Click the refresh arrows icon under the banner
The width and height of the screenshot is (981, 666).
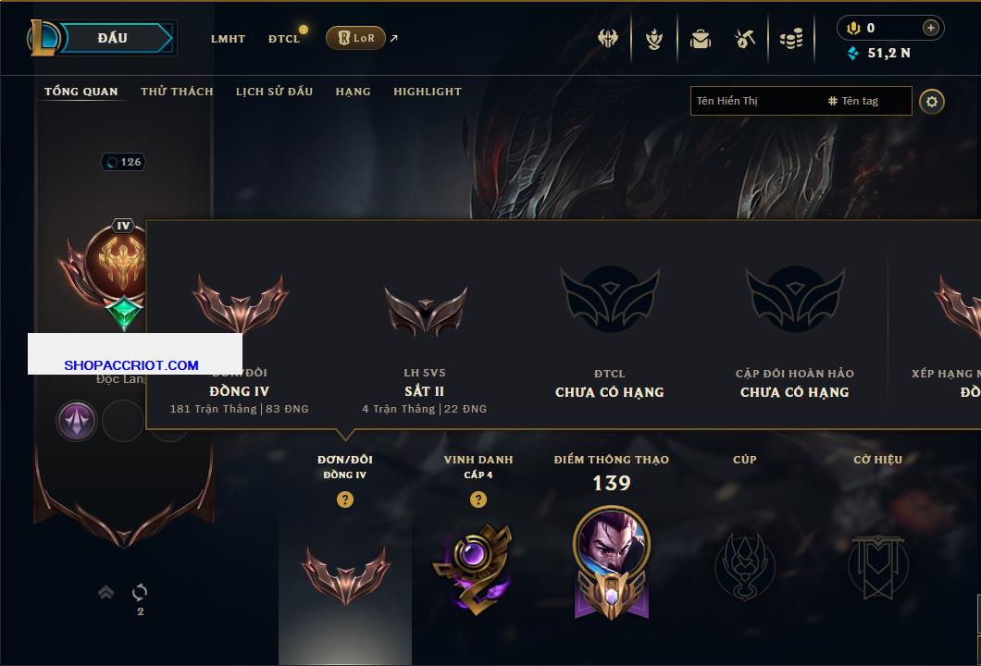point(140,592)
